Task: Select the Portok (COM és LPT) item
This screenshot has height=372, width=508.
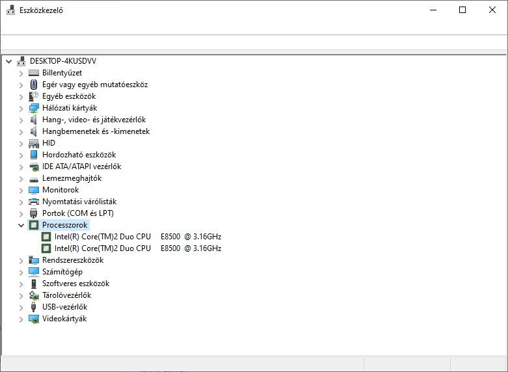Action: point(78,213)
